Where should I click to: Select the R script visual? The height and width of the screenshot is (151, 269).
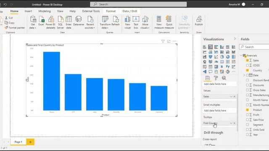(x=222, y=67)
